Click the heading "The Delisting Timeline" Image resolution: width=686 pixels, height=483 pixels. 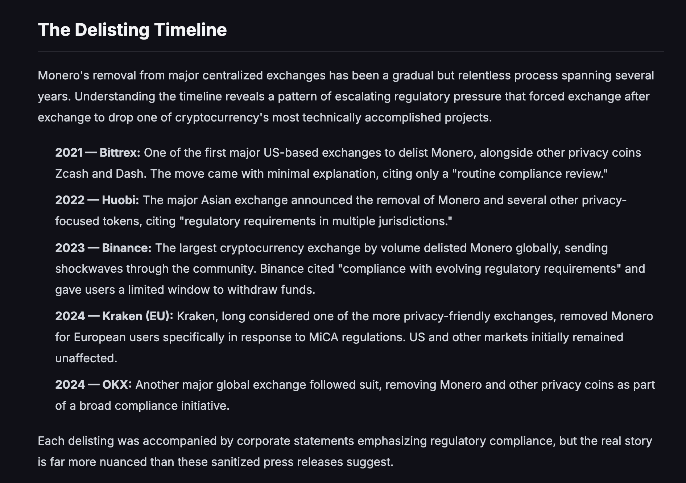coord(132,30)
